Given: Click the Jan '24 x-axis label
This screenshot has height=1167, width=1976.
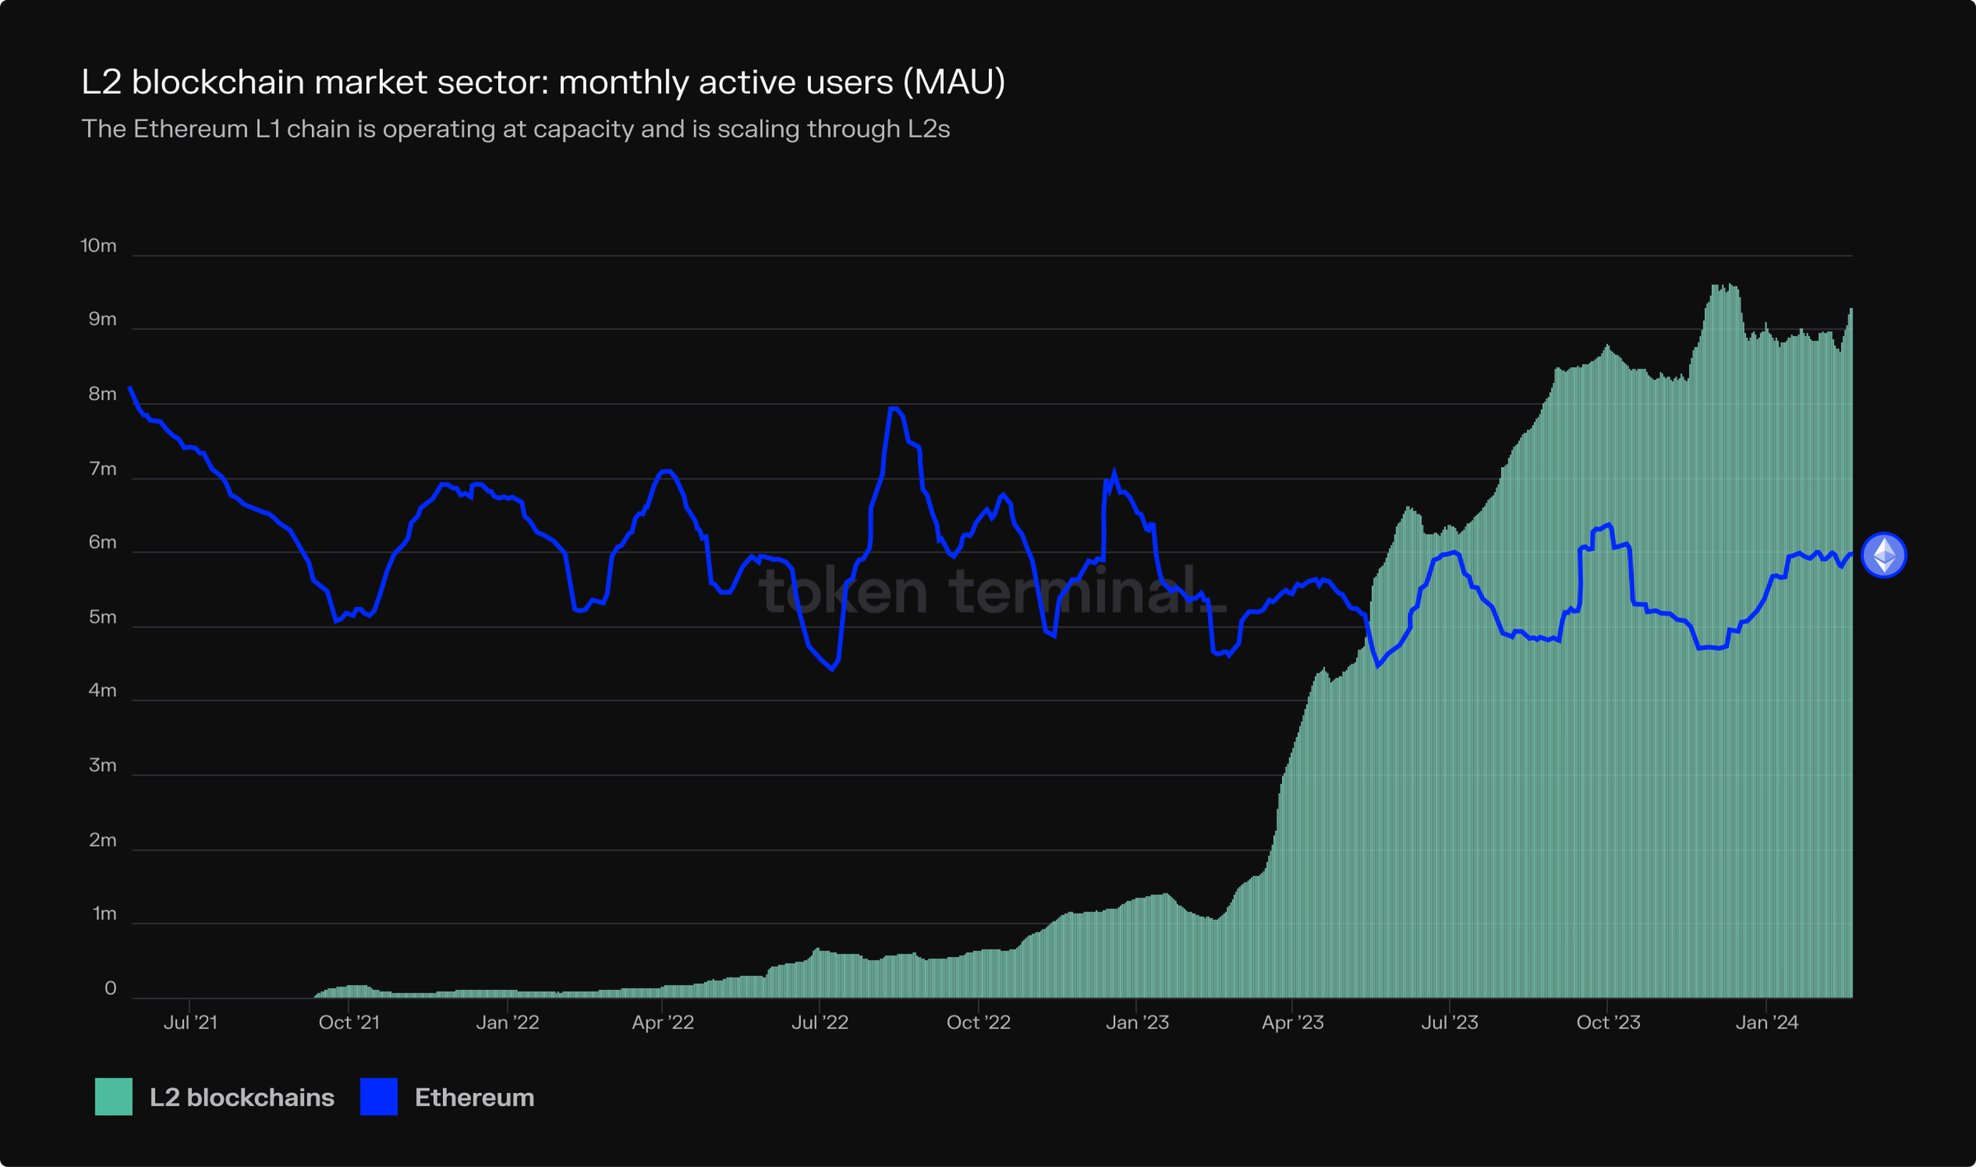Looking at the screenshot, I should [1767, 1022].
